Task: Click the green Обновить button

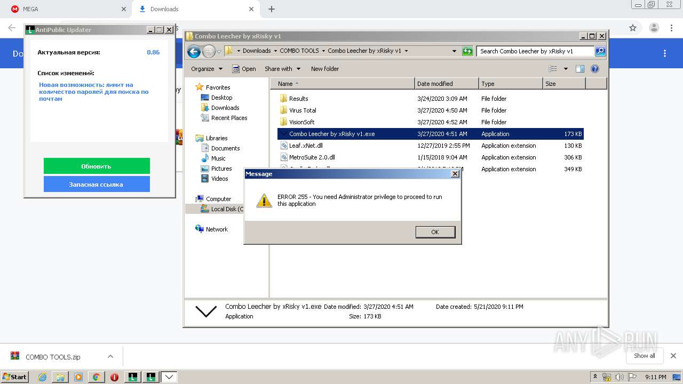Action: (x=97, y=166)
